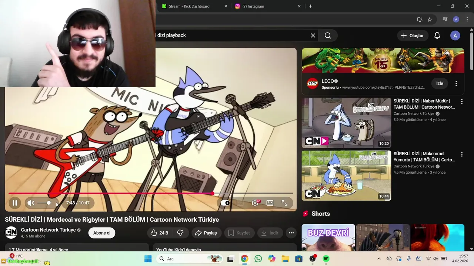Viewport: 474px width, 266px height.
Task: Open Copilot from the taskbar
Action: click(x=272, y=259)
